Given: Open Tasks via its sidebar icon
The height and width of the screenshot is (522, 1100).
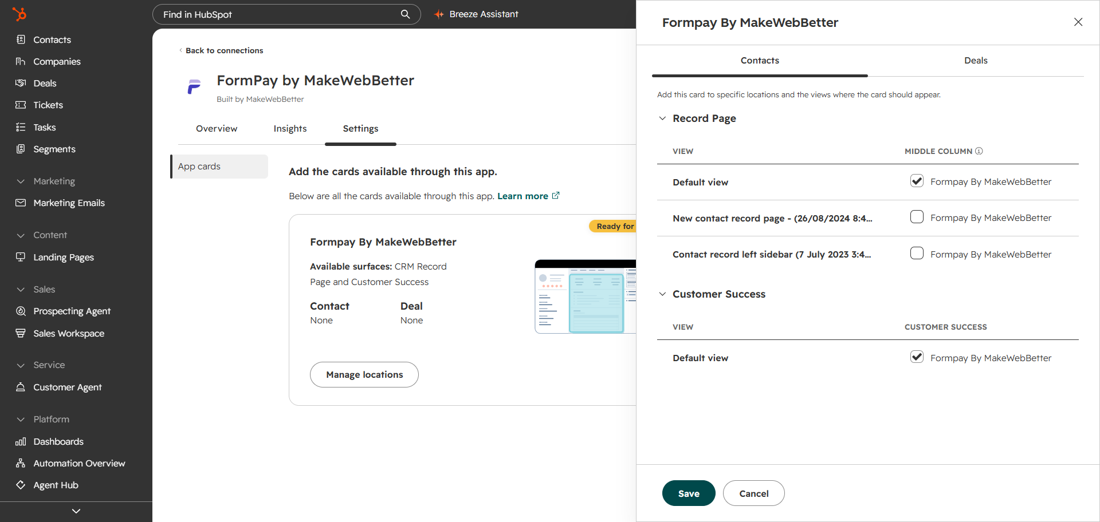Looking at the screenshot, I should (21, 127).
